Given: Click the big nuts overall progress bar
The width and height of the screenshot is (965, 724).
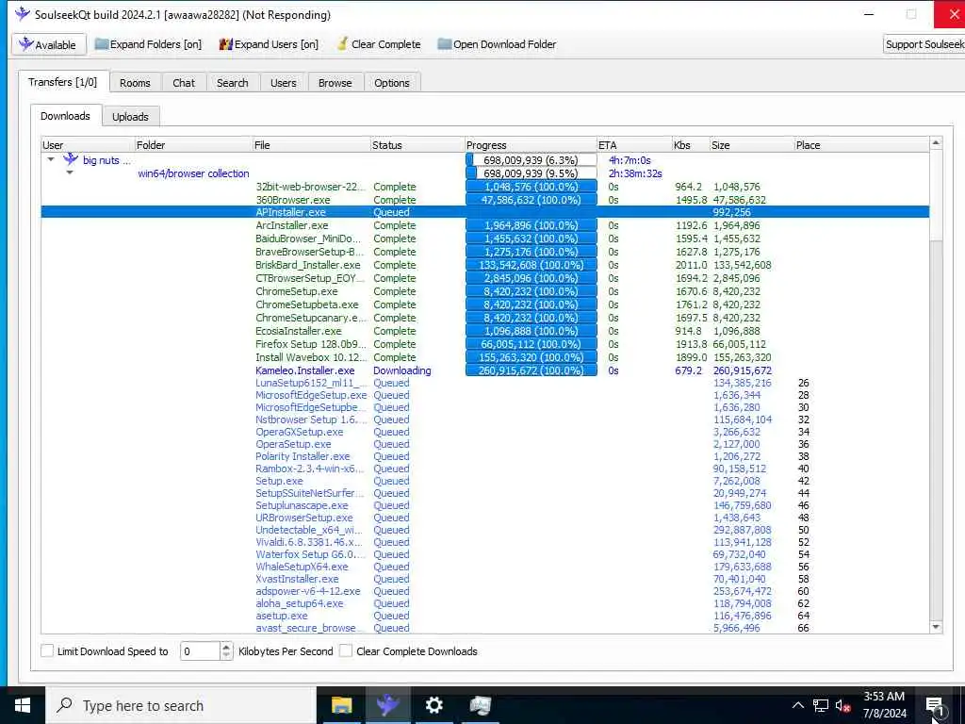Looking at the screenshot, I should click(x=532, y=160).
